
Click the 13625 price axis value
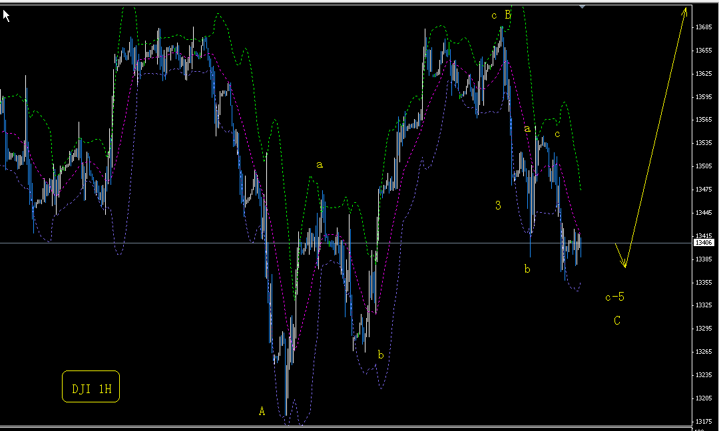pyautogui.click(x=704, y=73)
